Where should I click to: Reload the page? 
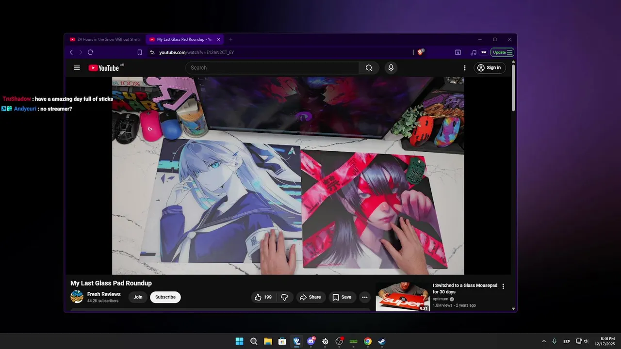(x=90, y=52)
